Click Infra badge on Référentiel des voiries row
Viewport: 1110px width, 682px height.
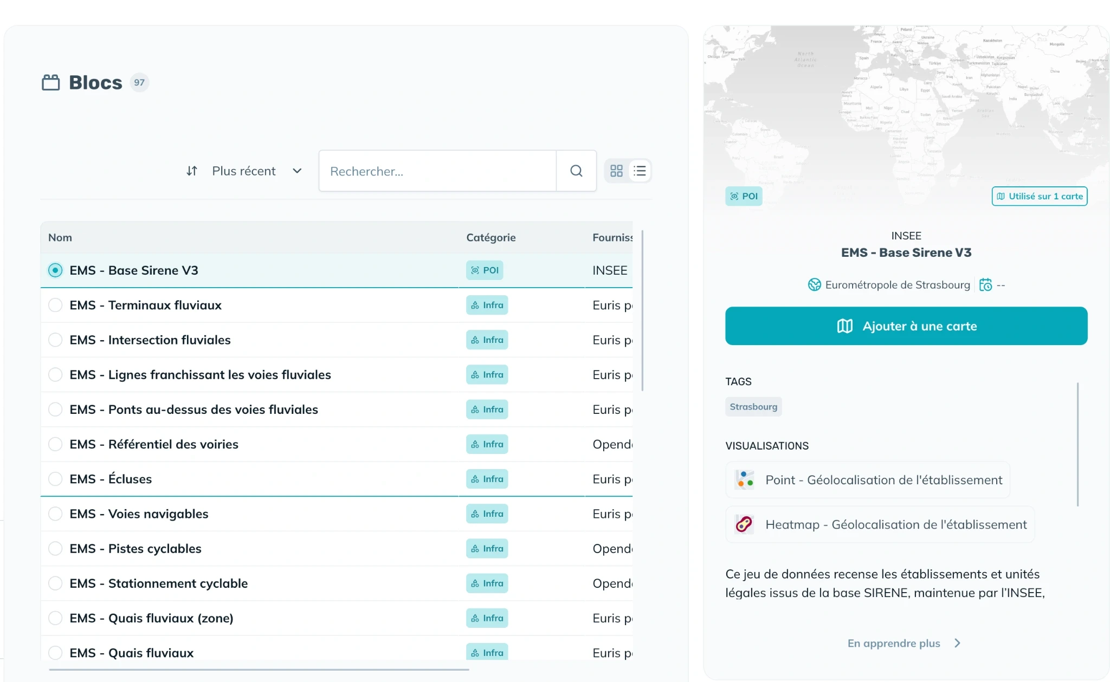[487, 444]
